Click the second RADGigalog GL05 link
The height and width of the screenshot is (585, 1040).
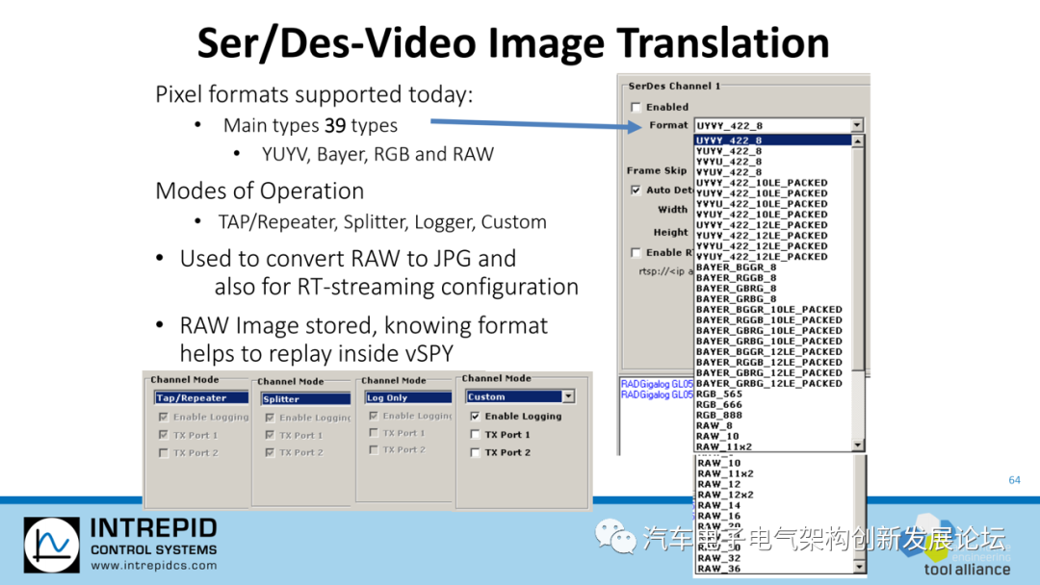click(657, 394)
